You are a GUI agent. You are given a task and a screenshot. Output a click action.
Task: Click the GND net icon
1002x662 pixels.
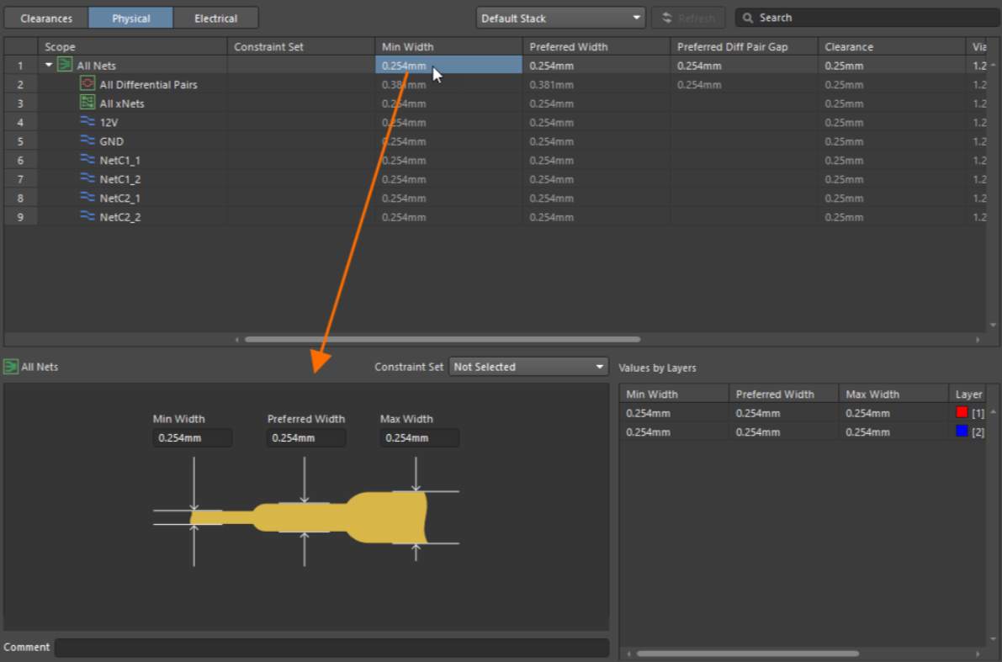87,141
